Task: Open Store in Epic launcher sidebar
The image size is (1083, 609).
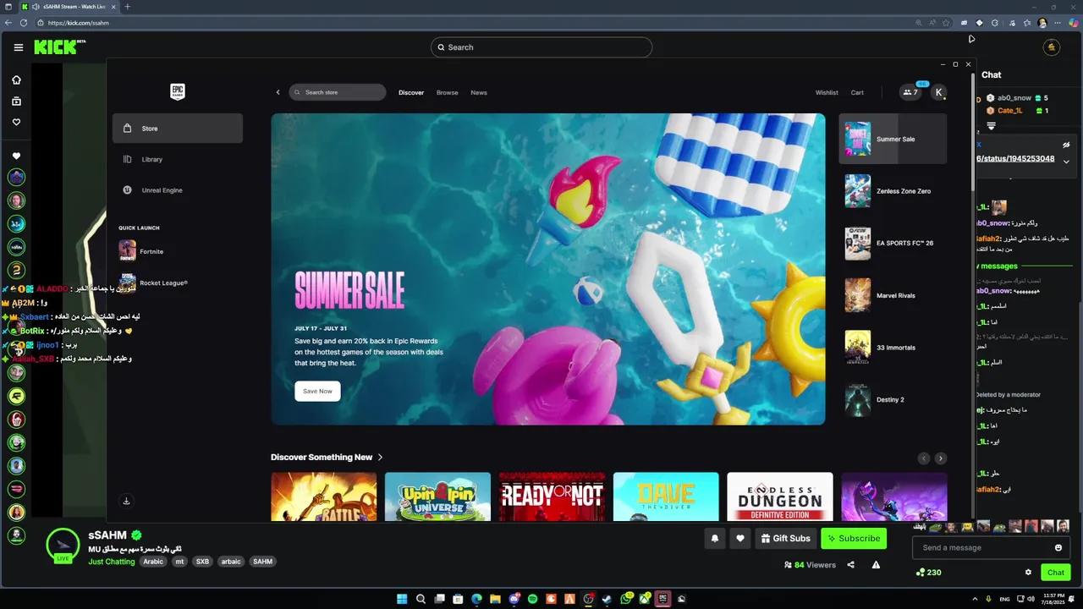Action: point(178,129)
